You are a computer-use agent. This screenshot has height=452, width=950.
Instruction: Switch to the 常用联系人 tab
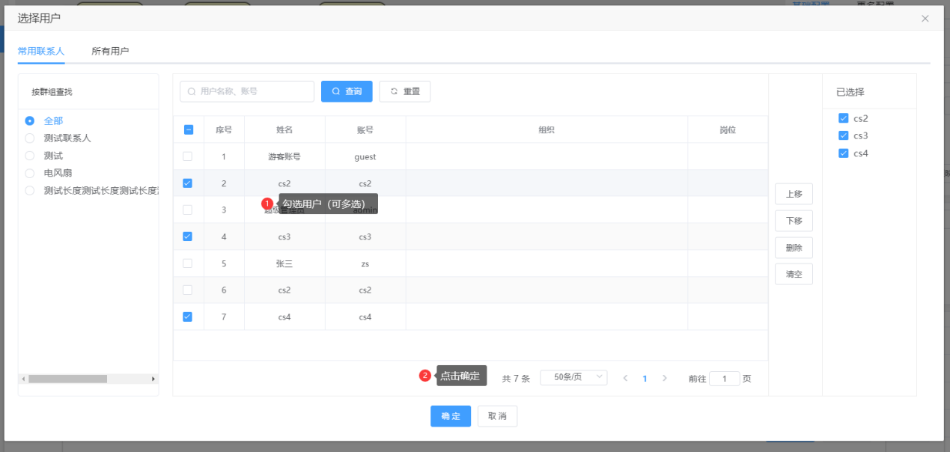point(41,52)
